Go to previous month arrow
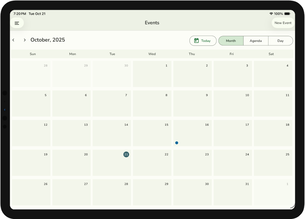 pos(13,40)
